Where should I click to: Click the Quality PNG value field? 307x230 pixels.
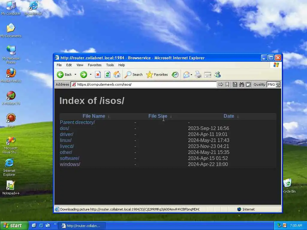[x=271, y=84]
